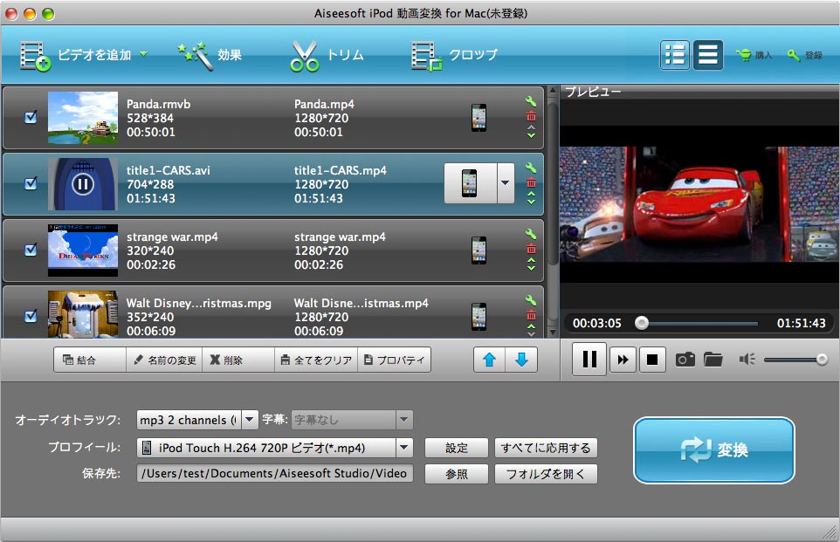Image resolution: width=840 pixels, height=542 pixels.
Task: Move selected item up with blue arrow
Action: 490,360
